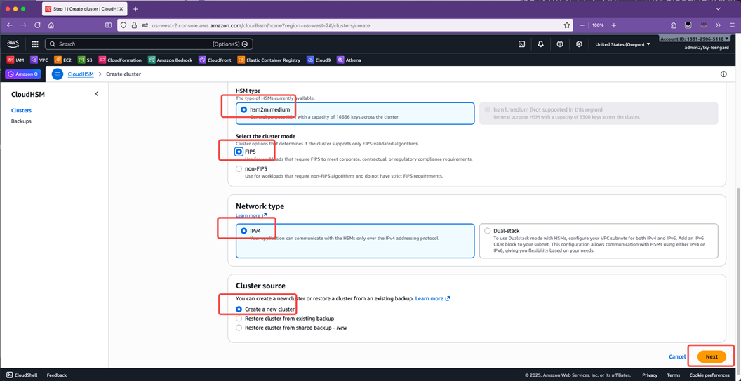Choose Restore cluster from existing backup
741x381 pixels.
coord(239,319)
